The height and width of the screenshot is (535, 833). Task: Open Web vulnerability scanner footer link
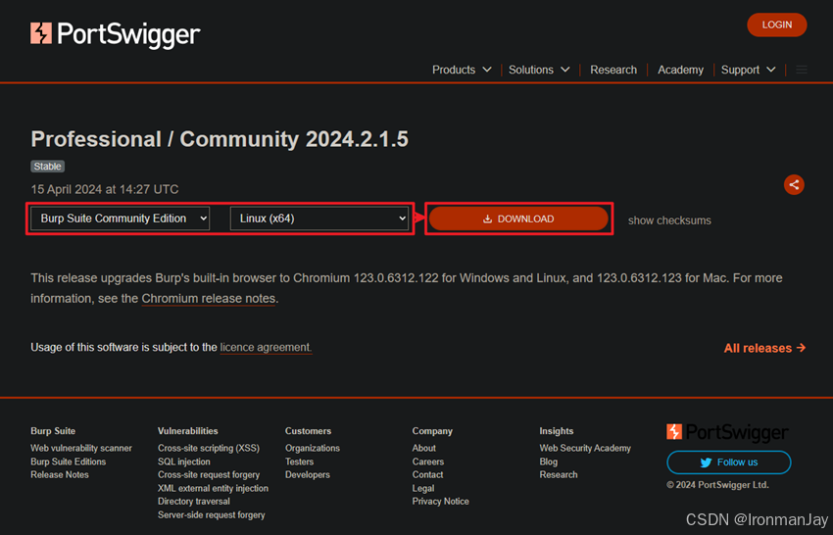(81, 448)
